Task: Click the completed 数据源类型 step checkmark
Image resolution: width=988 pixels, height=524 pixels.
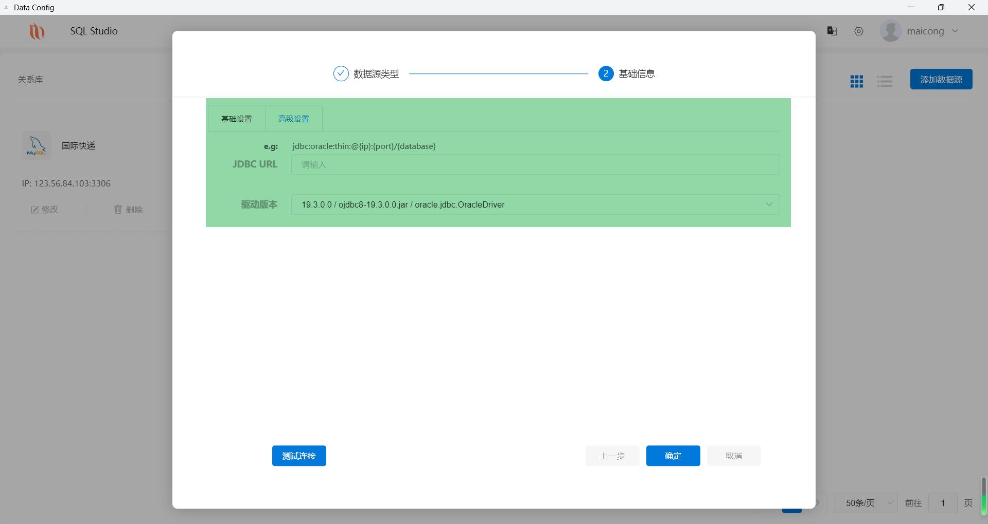Action: (x=341, y=73)
